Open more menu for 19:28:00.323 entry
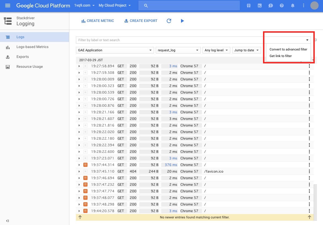This screenshot has width=323, height=225. 309,86
